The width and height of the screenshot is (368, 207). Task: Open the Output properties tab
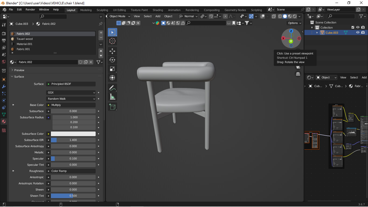click(4, 41)
